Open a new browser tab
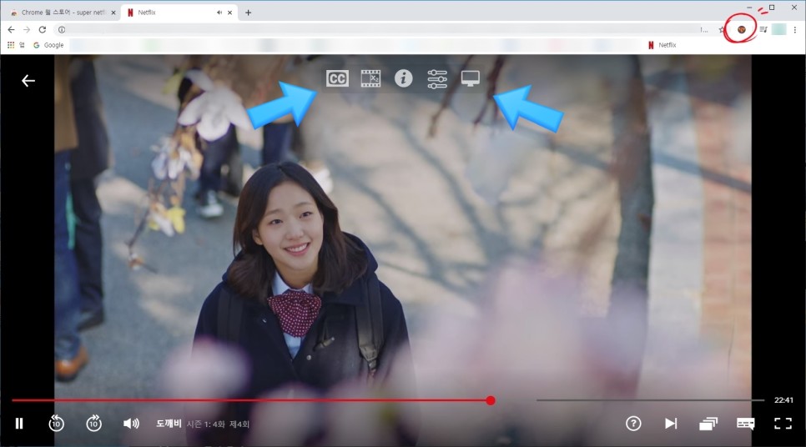 pos(249,13)
